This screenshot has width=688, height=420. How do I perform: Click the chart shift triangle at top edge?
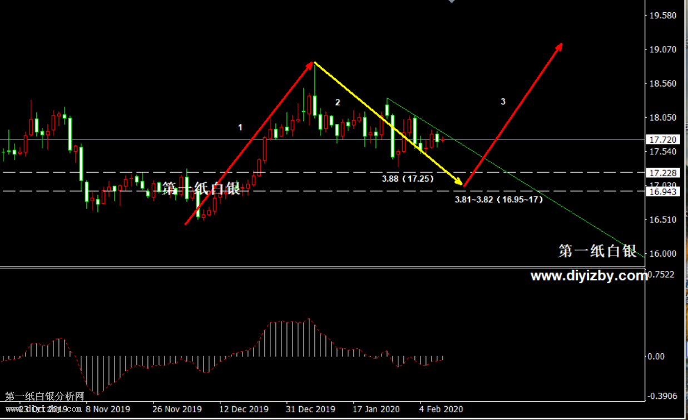(x=452, y=2)
